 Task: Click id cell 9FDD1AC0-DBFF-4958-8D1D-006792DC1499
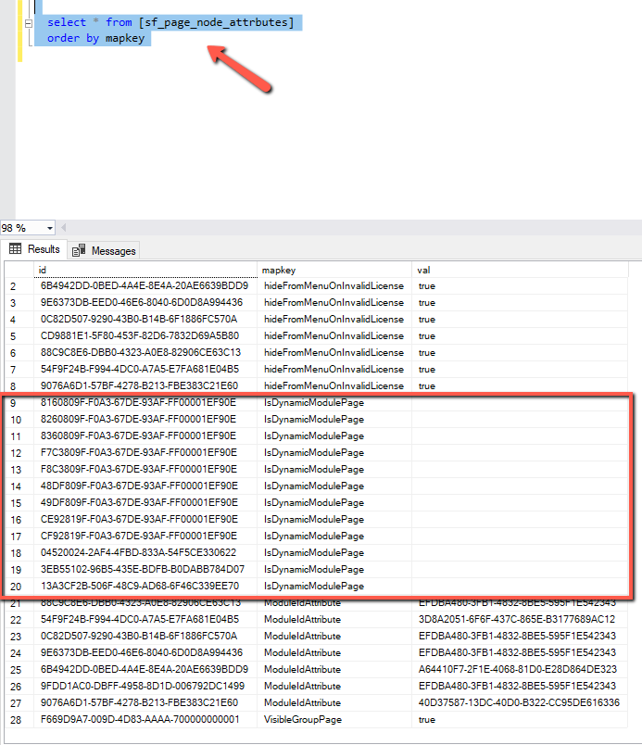click(145, 686)
